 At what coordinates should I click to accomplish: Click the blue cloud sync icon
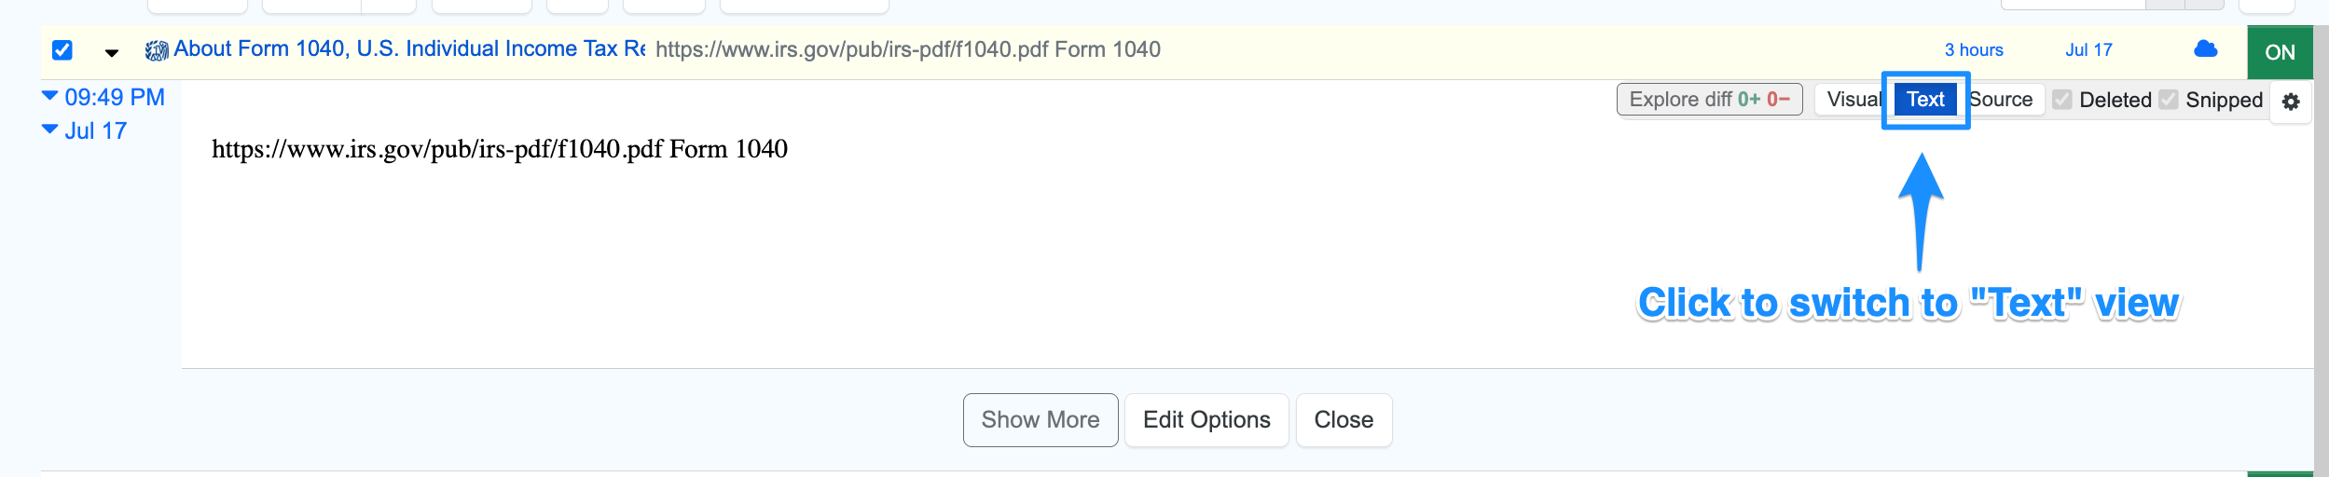coord(2205,49)
